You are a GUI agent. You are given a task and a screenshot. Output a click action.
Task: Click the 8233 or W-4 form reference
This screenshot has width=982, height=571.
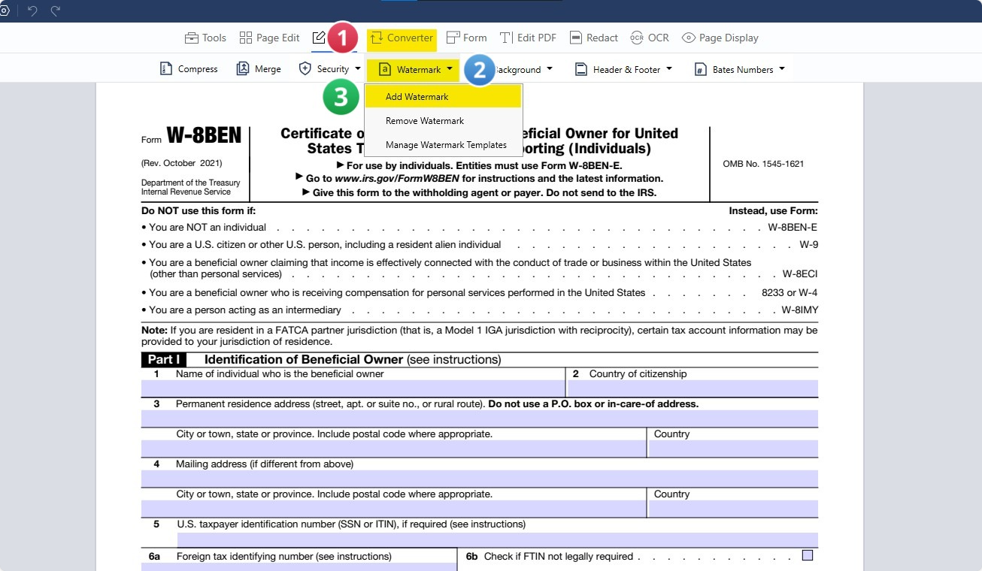pos(790,293)
